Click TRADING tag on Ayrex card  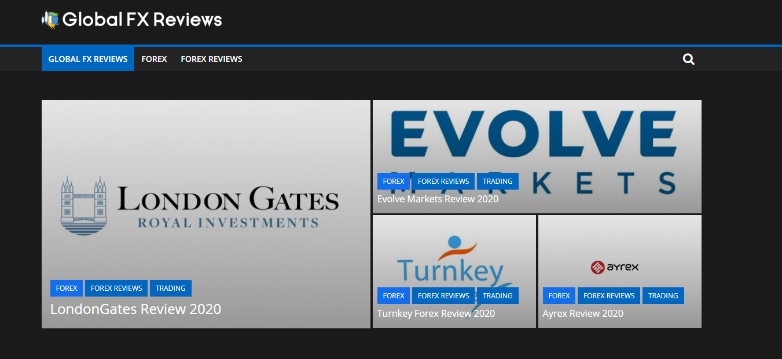click(x=663, y=295)
